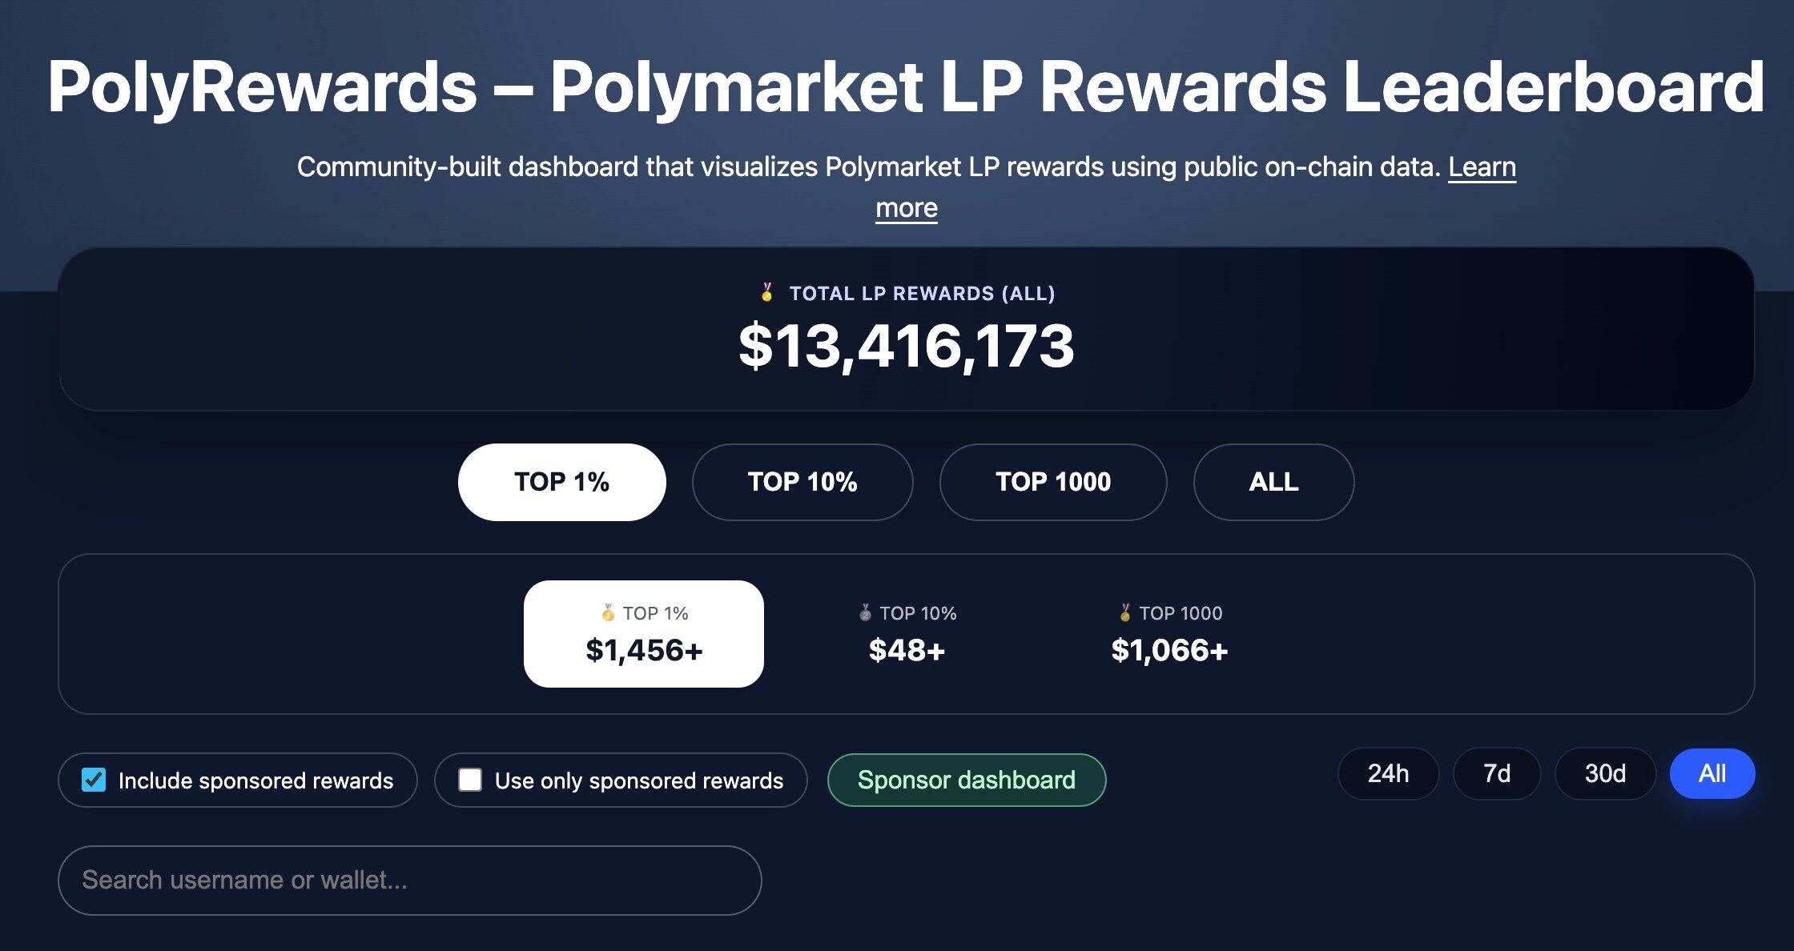The width and height of the screenshot is (1794, 951).
Task: Select the $48+ Top 10% threshold card
Action: coord(907,634)
